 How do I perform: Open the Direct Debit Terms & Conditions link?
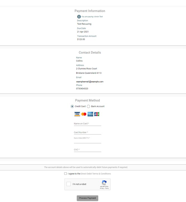click(x=96, y=174)
